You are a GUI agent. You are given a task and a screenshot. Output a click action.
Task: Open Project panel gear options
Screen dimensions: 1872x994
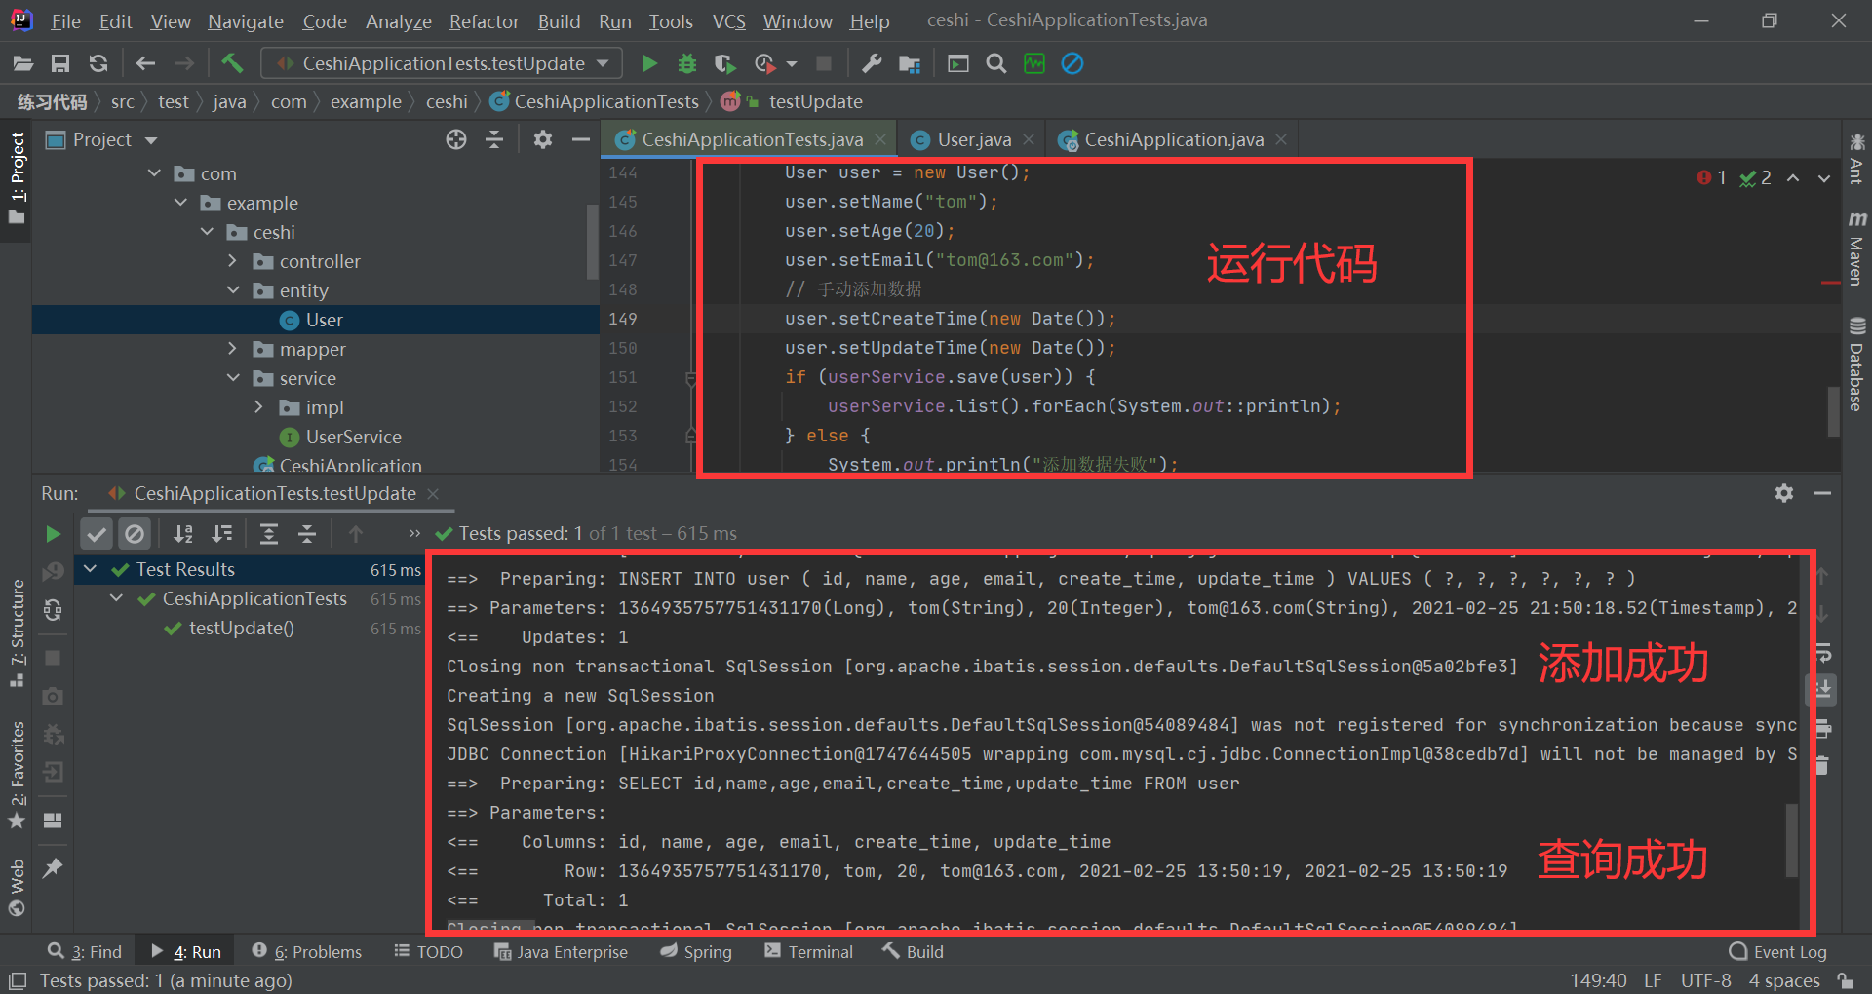click(543, 139)
